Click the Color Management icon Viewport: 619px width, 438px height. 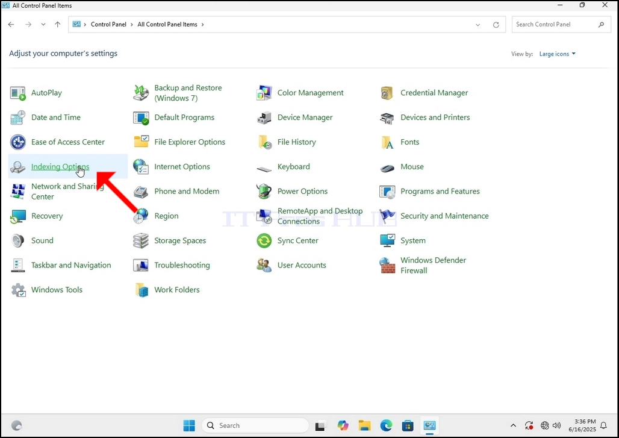point(264,93)
